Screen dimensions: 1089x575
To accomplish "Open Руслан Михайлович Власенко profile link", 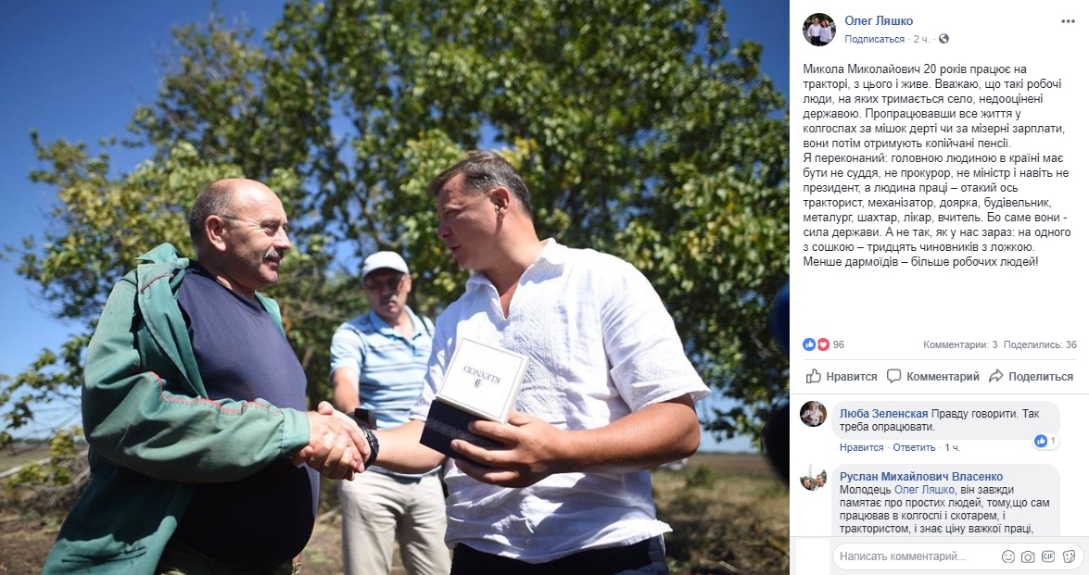I will (921, 477).
